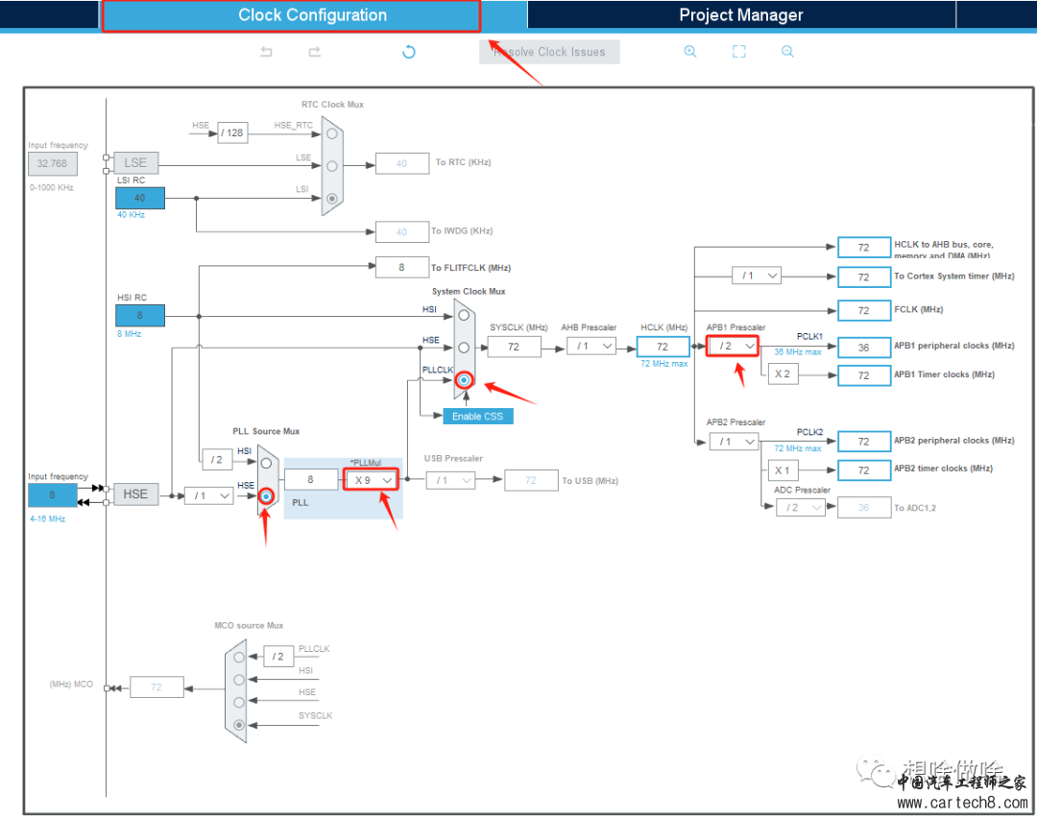Open the PLLMul X 9 dropdown
The image size is (1037, 818).
click(x=371, y=480)
